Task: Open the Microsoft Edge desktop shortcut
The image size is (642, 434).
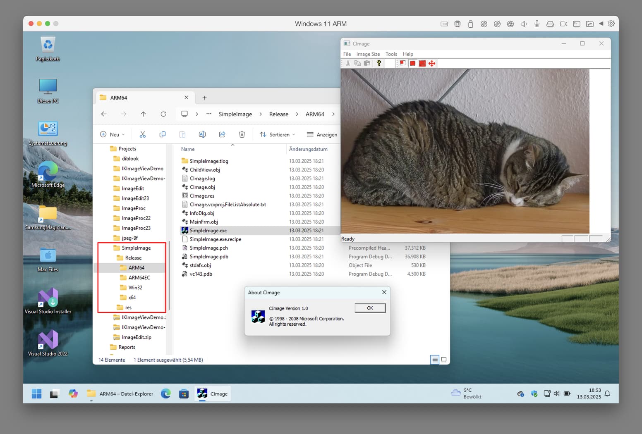Action: [48, 174]
